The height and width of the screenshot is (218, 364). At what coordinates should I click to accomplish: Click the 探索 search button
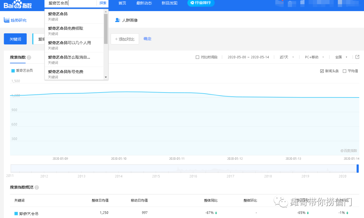point(103,3)
